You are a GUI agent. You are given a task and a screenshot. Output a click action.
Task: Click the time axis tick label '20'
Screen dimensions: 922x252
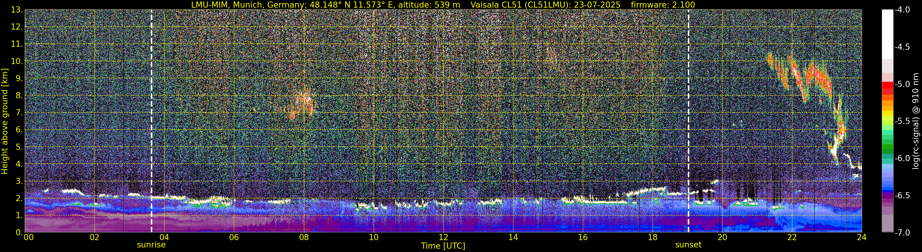(x=722, y=237)
